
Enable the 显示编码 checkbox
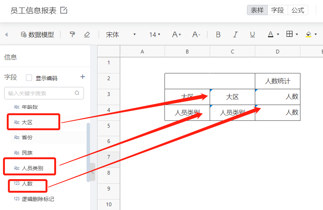tap(29, 78)
